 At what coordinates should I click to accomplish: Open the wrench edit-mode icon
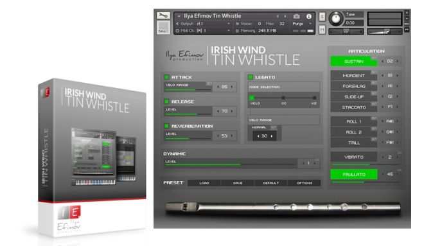pos(163,15)
